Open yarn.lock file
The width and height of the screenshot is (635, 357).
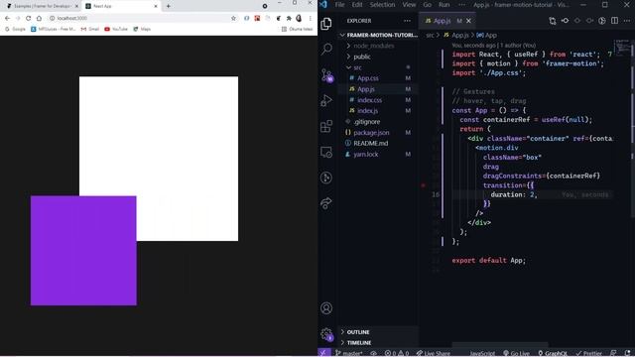coord(378,155)
